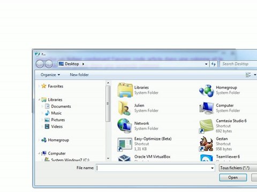The height and width of the screenshot is (192, 257).
Task: Click the "Easy-Optimizze (Beta)" file name text
Action: pyautogui.click(x=153, y=139)
